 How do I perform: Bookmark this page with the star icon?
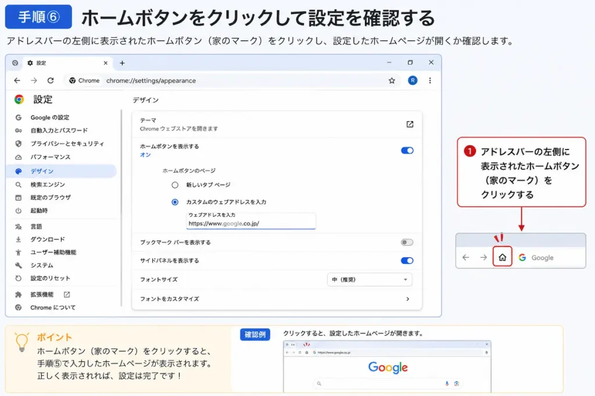pos(392,81)
